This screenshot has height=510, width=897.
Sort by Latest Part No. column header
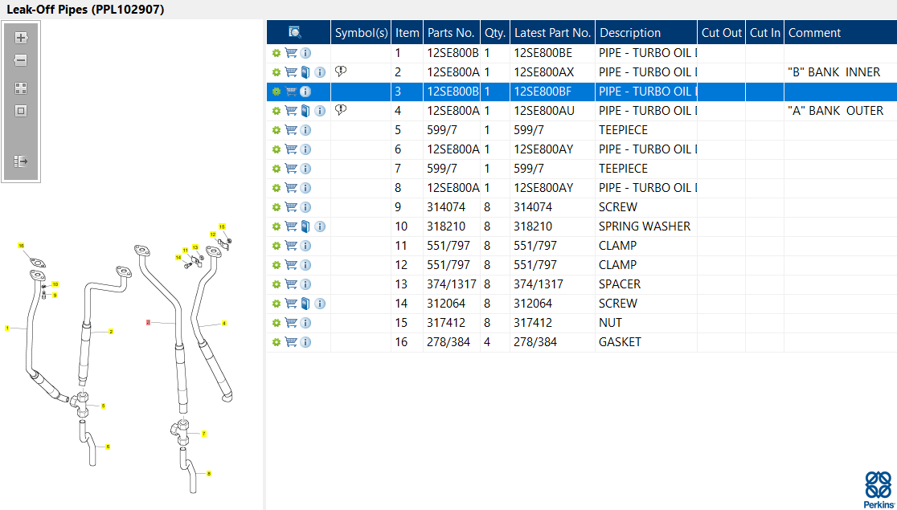[x=553, y=33]
